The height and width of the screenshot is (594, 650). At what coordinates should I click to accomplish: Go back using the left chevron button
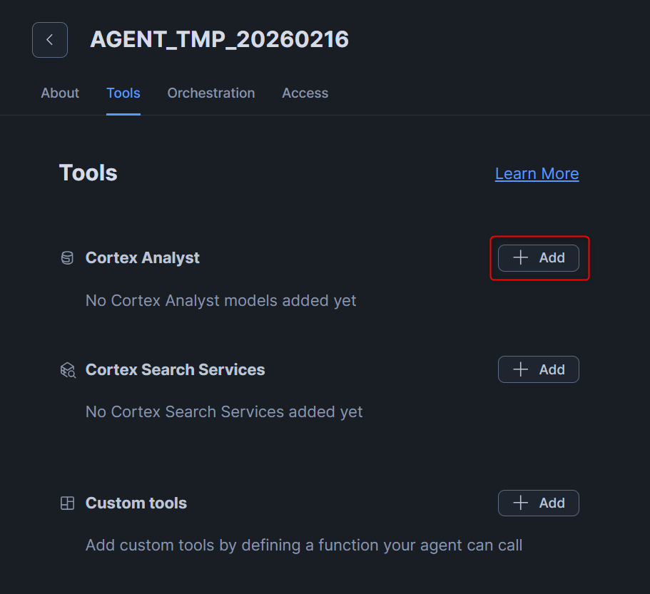(x=50, y=40)
